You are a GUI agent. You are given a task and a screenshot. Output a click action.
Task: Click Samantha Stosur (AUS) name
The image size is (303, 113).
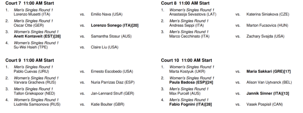[111, 36]
